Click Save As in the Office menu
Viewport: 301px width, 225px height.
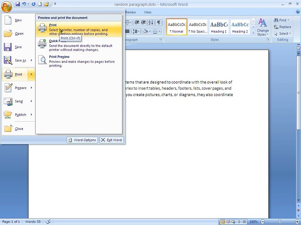pyautogui.click(x=15, y=60)
